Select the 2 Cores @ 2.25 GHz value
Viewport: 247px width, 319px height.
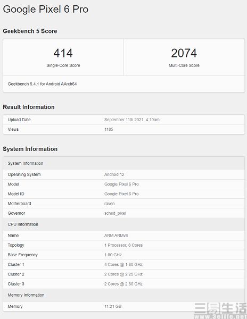click(x=123, y=274)
